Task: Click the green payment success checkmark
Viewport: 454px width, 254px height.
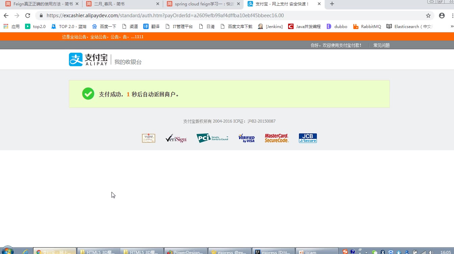Action: [88, 94]
